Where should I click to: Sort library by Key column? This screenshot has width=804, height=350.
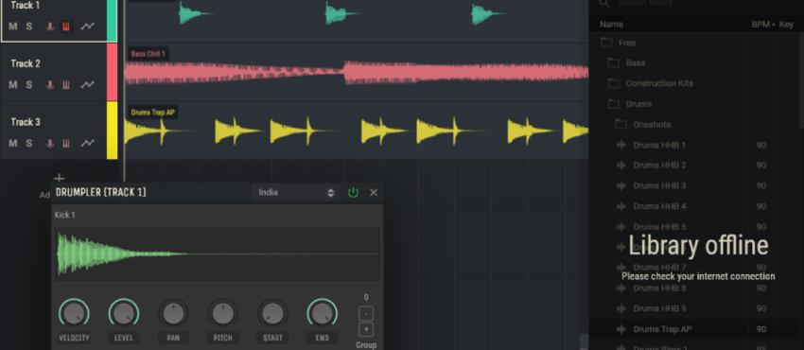coord(786,24)
